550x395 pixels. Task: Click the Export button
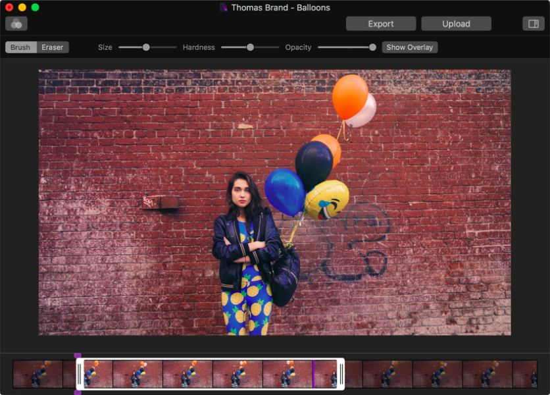coord(381,24)
